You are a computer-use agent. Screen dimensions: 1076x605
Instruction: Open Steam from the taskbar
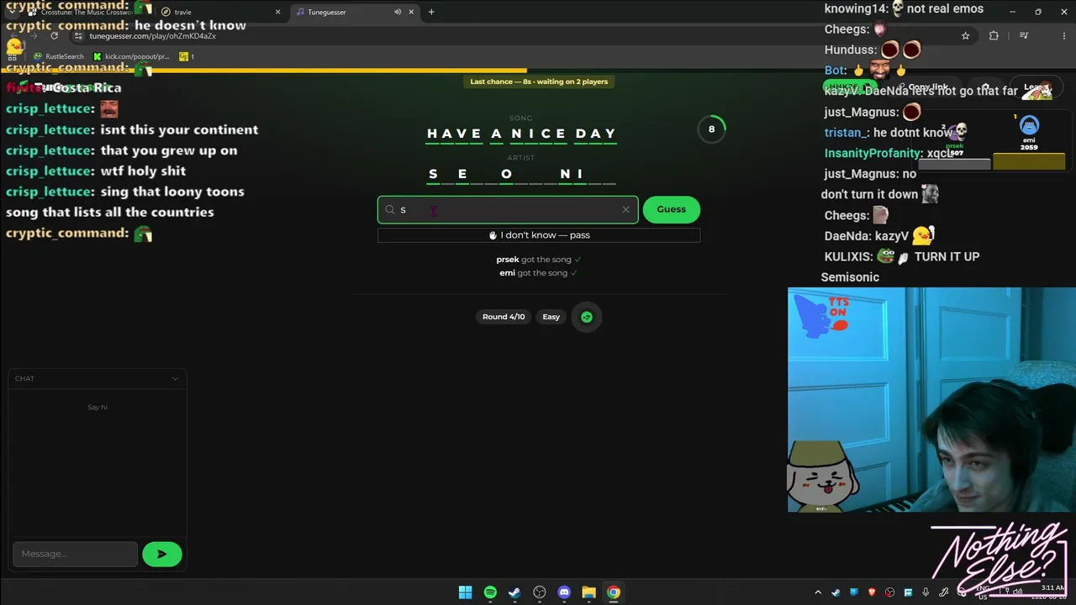[x=514, y=592]
